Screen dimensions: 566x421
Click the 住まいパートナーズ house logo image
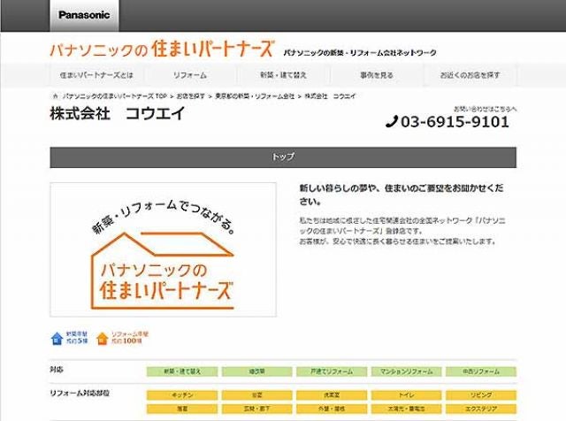tap(163, 249)
